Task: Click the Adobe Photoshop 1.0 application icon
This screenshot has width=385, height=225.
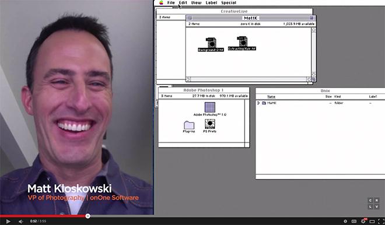Action: point(210,107)
